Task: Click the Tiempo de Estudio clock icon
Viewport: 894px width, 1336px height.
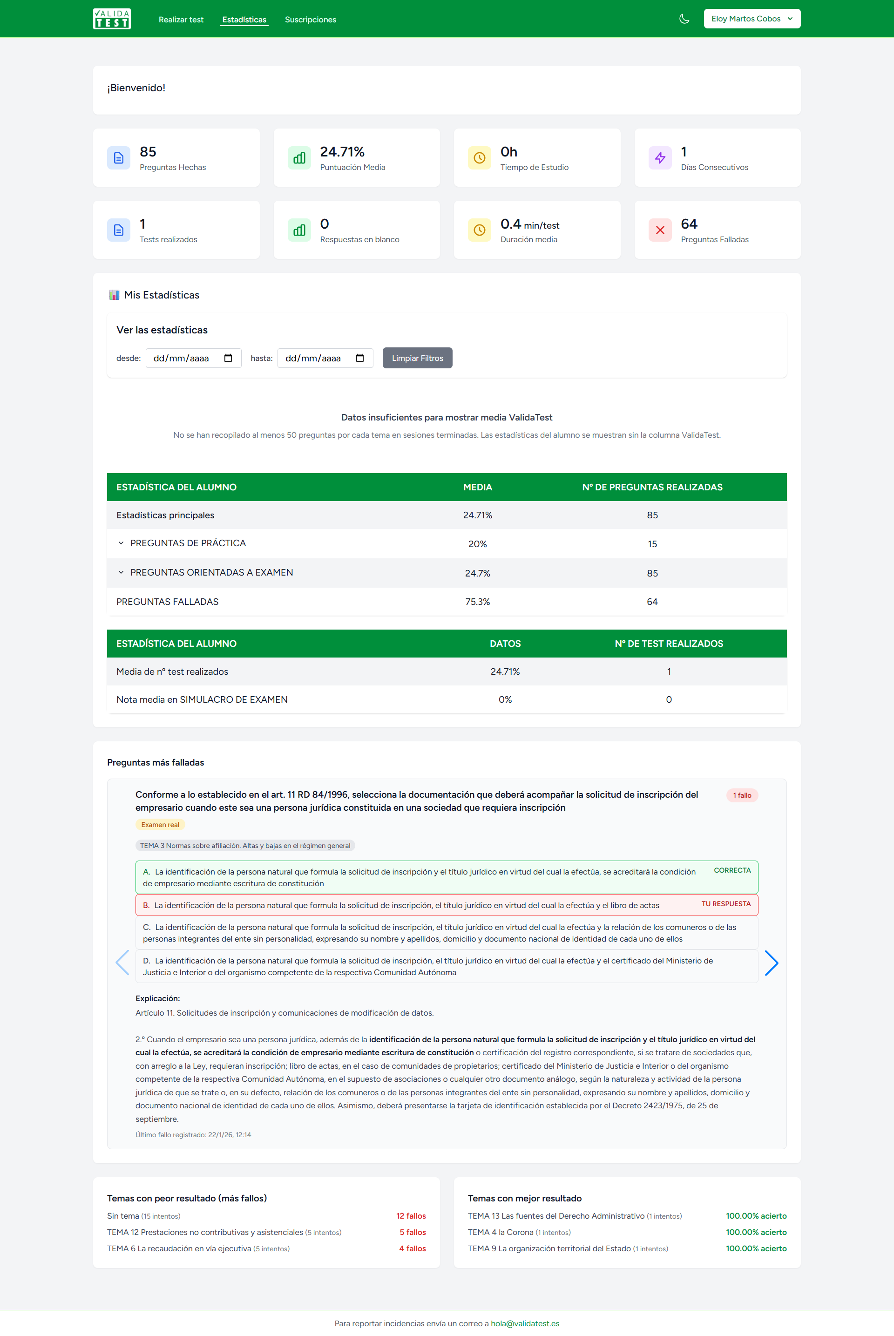Action: coord(480,158)
